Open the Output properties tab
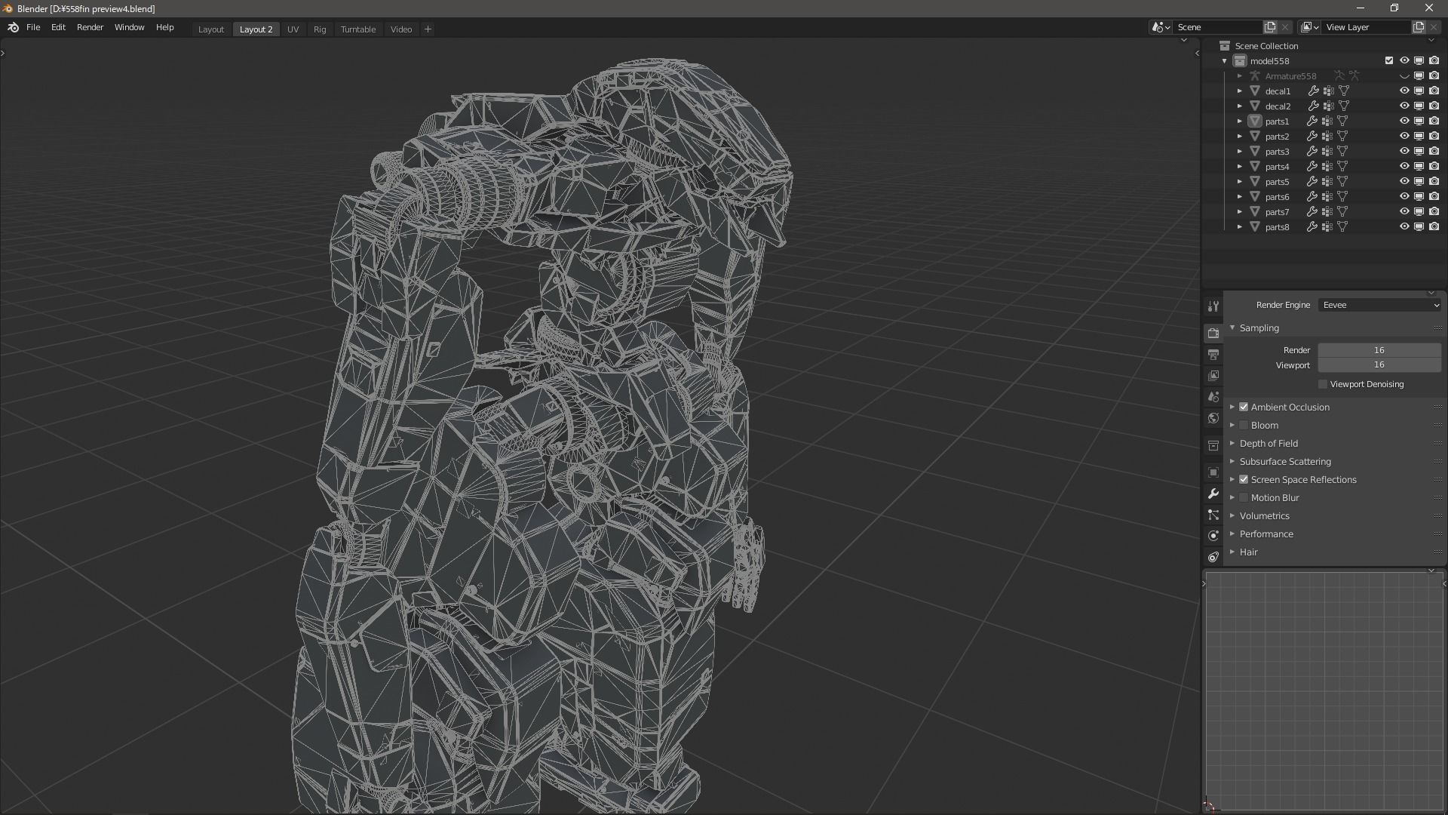1448x815 pixels. (x=1213, y=354)
